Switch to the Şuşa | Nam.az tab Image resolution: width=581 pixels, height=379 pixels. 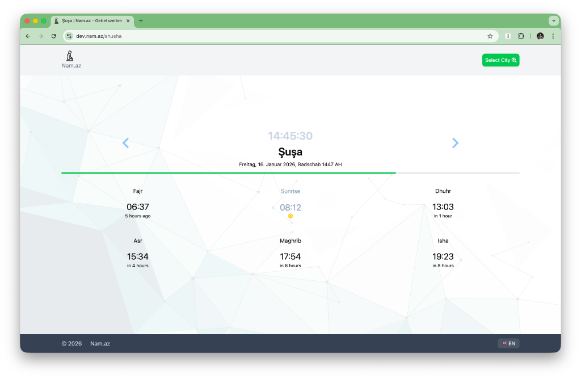[x=91, y=21]
